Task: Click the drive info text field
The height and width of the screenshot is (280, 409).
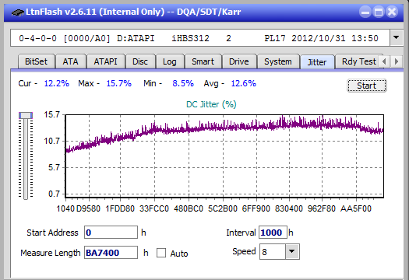Action: [200, 38]
